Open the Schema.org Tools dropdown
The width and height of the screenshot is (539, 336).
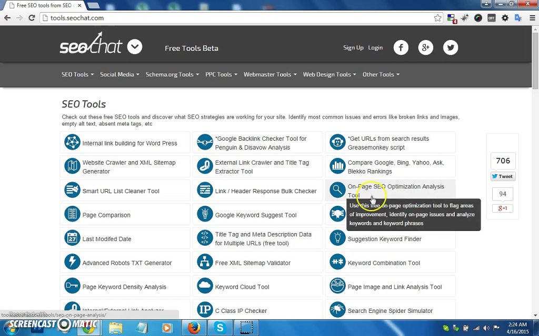[172, 75]
